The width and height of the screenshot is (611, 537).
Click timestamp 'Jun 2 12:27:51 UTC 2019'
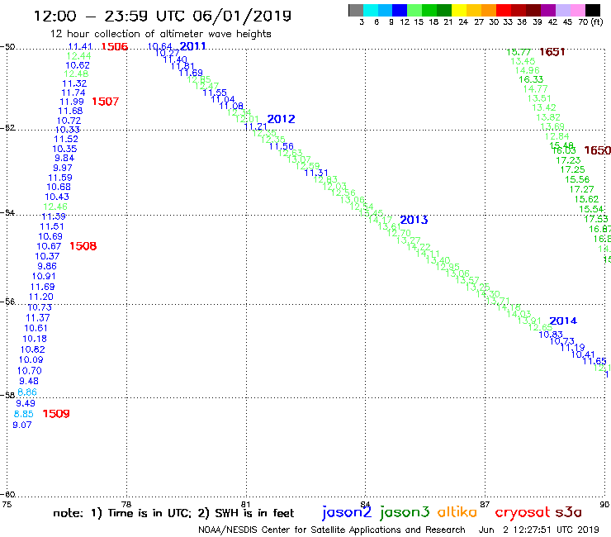[x=538, y=530]
